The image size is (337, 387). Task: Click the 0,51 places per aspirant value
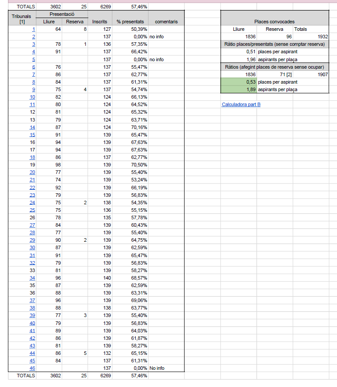click(x=239, y=52)
